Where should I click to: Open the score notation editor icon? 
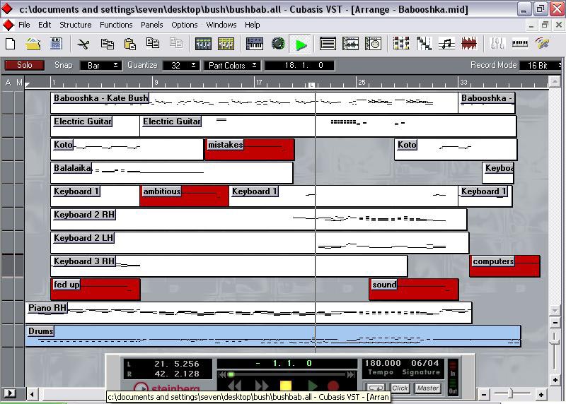(446, 44)
